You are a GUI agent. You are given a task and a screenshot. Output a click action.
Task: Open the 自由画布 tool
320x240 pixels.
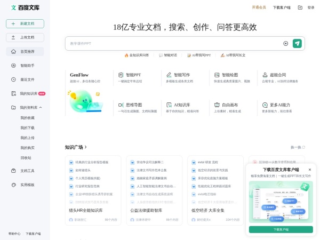coord(227,108)
